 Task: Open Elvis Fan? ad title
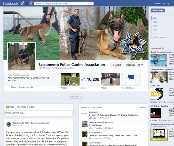(155, 86)
